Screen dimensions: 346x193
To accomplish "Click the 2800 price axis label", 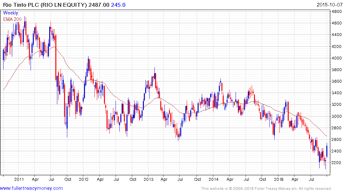I will pyautogui.click(x=337, y=128).
